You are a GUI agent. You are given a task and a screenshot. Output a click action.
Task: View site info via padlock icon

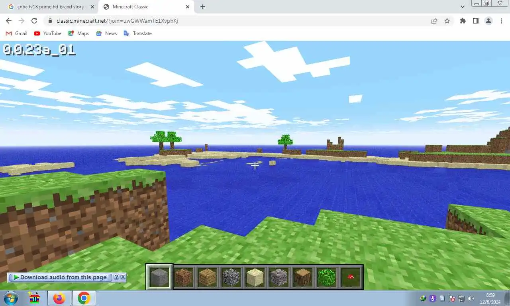(x=50, y=21)
